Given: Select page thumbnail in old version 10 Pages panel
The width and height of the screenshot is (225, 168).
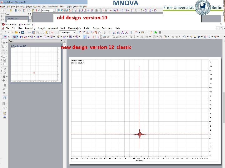Looking at the screenshot, I should point(17,19).
